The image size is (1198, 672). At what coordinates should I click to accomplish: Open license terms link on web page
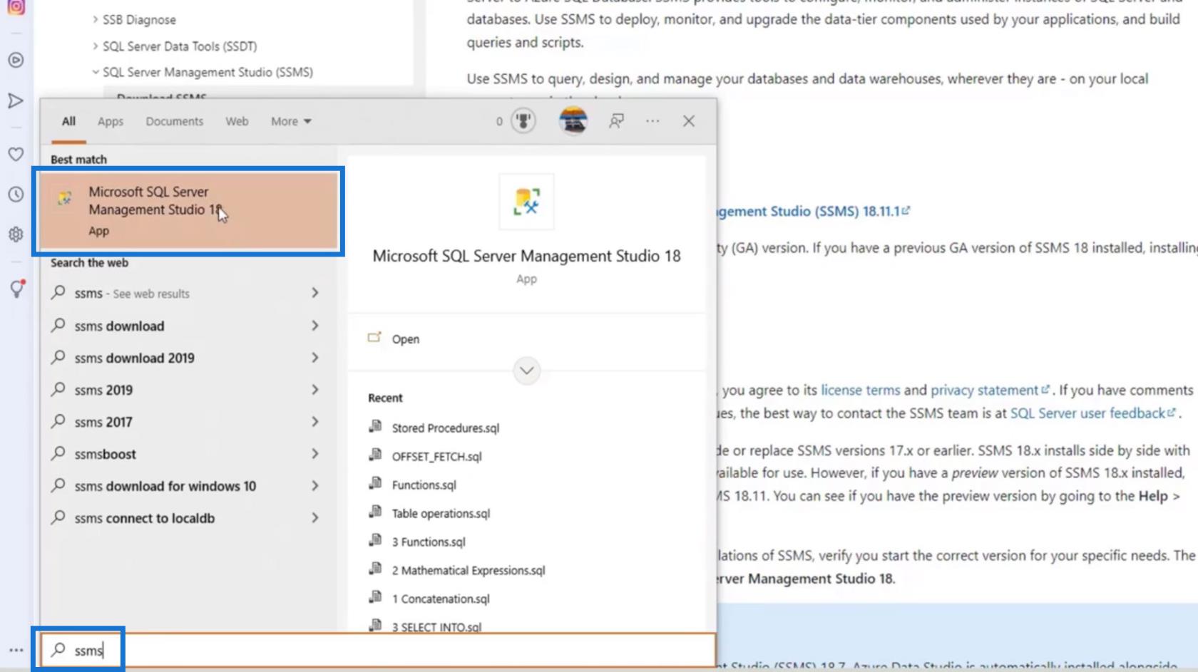click(x=860, y=390)
